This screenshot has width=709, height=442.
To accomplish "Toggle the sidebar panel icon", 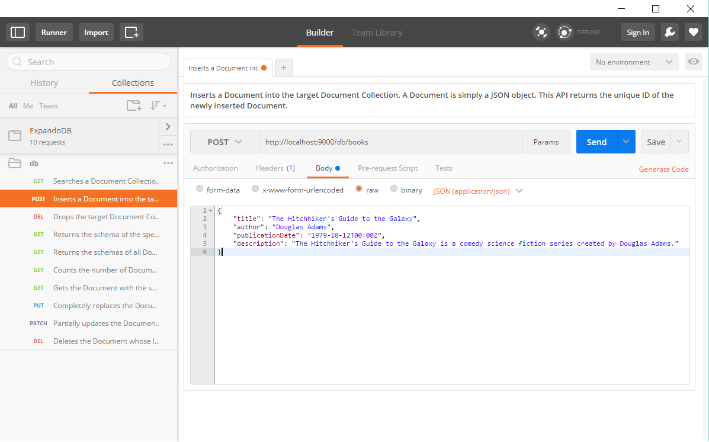I will coord(18,32).
